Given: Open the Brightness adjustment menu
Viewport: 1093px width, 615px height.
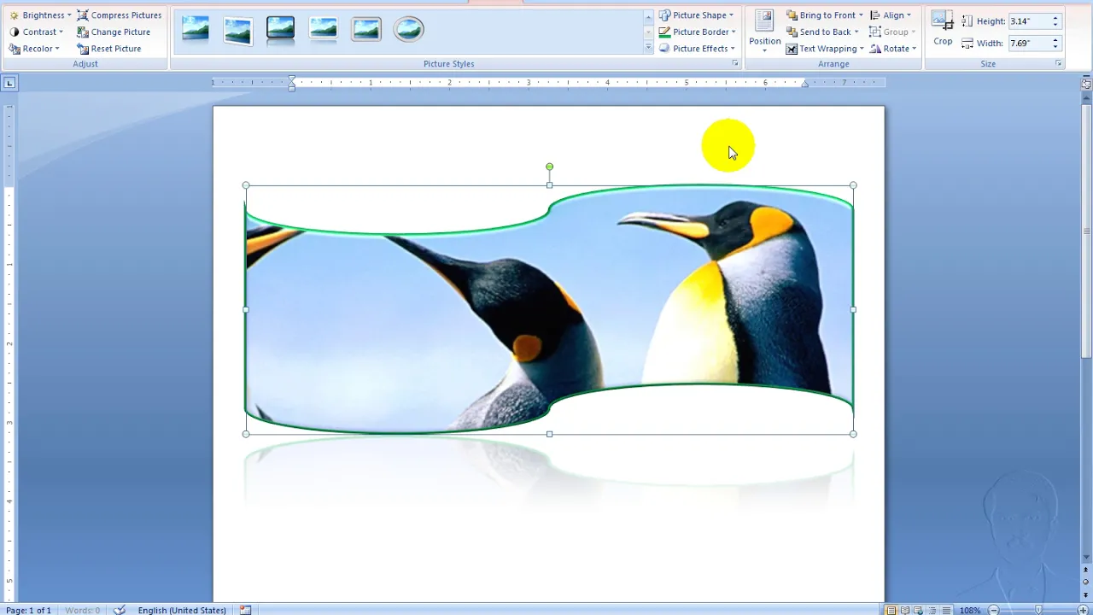Looking at the screenshot, I should pos(39,15).
